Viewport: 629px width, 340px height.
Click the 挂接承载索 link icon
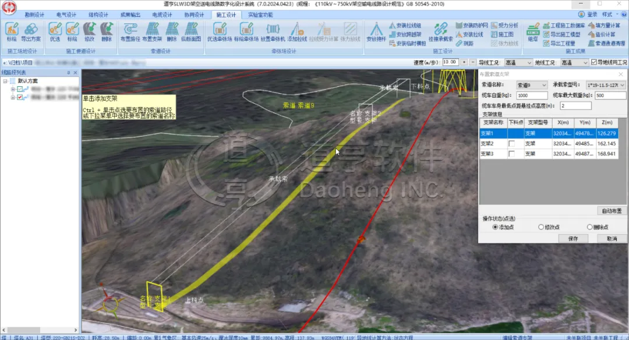441,31
